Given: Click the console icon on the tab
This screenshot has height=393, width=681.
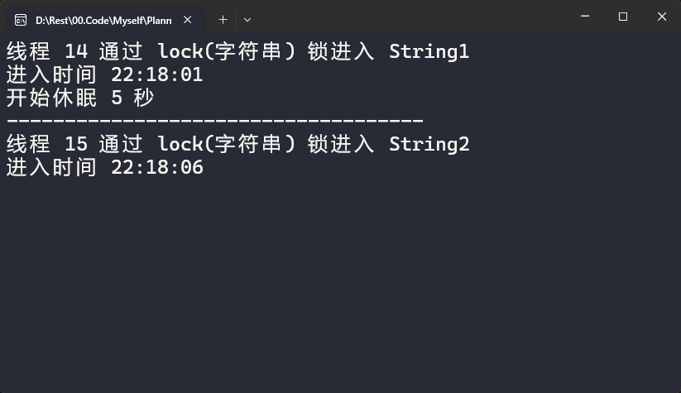Looking at the screenshot, I should click(21, 20).
